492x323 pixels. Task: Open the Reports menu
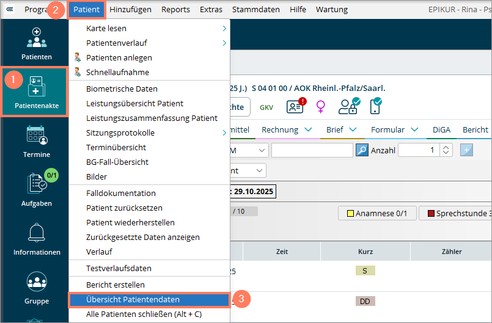tap(175, 9)
